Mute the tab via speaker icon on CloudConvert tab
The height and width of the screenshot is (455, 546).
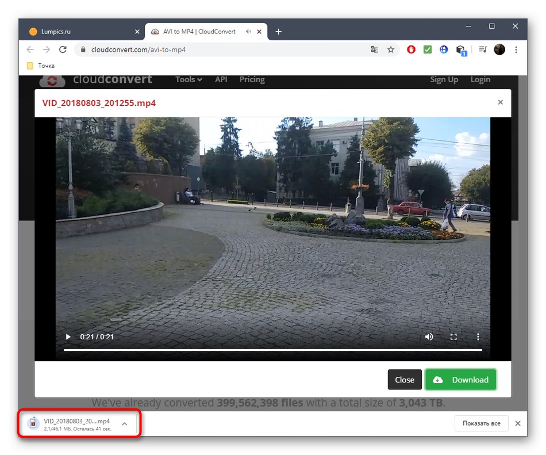pyautogui.click(x=248, y=32)
